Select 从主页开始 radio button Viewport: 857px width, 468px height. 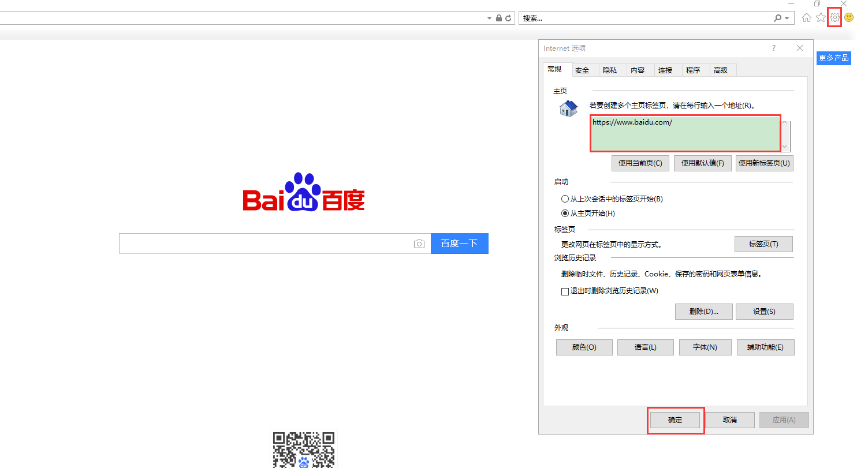coord(565,214)
